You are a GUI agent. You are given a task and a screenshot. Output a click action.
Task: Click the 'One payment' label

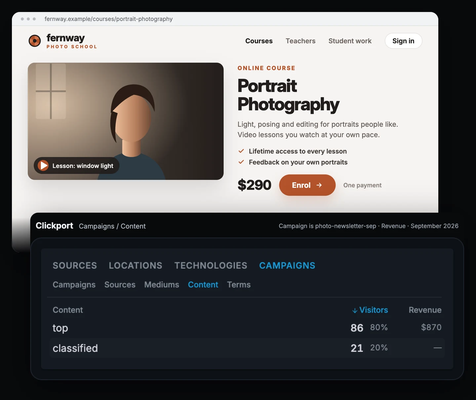coord(362,185)
